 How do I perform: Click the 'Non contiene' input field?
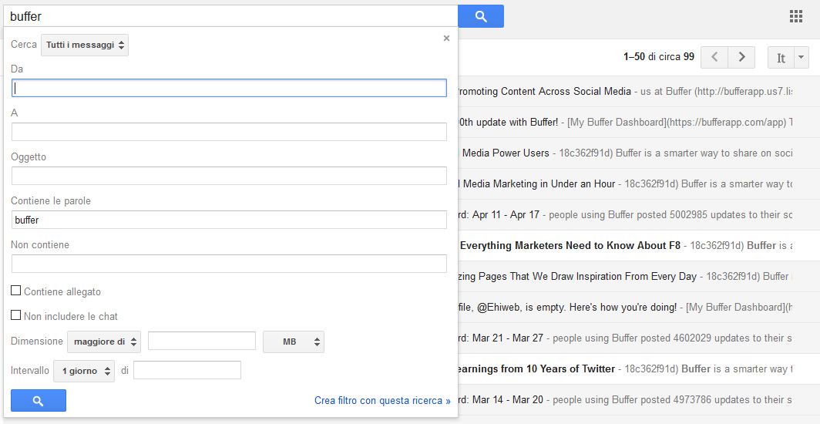pos(229,264)
